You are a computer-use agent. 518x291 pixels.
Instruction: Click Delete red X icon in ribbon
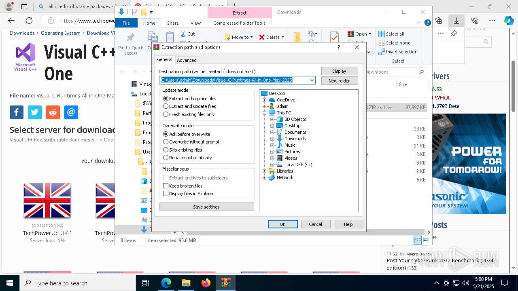262,37
